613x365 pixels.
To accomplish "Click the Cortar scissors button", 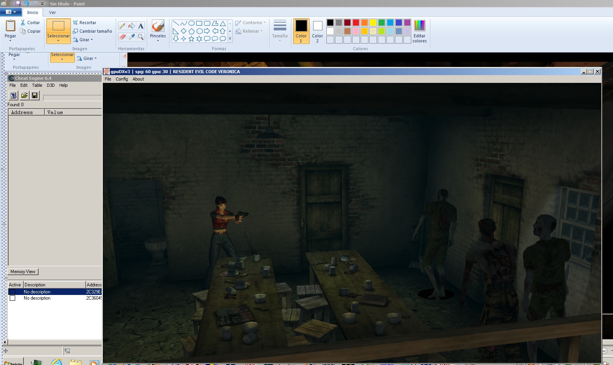I will tap(30, 23).
